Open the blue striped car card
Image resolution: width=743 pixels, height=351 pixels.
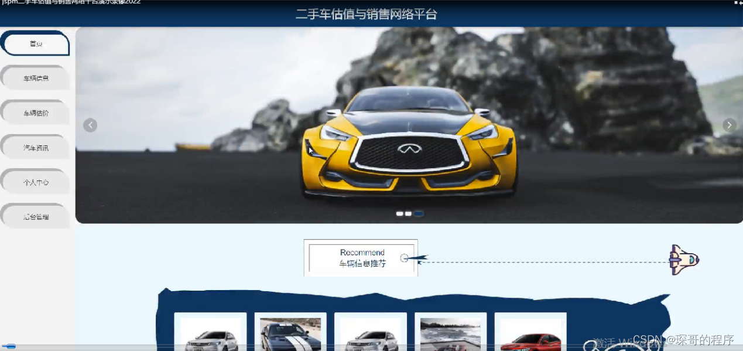(290, 332)
